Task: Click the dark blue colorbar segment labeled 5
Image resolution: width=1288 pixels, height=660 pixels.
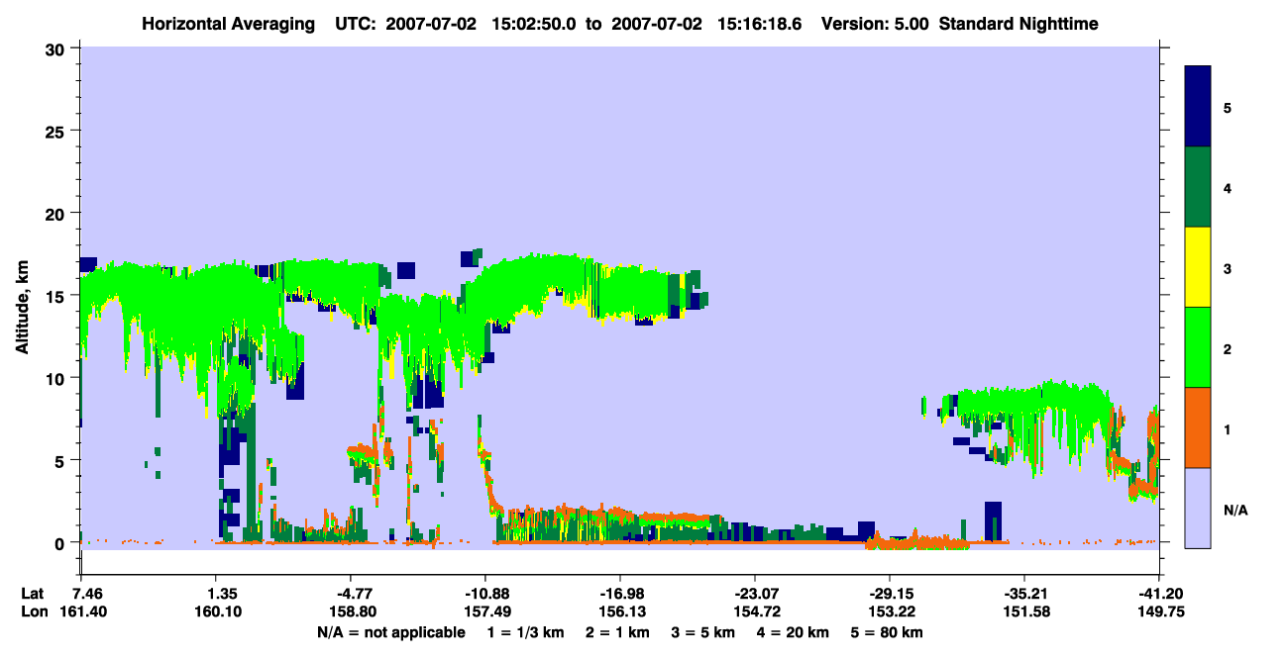Action: 1198,107
